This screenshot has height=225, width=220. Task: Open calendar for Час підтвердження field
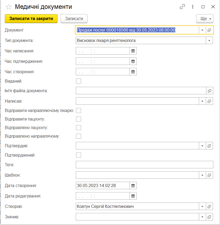(x=133, y=61)
